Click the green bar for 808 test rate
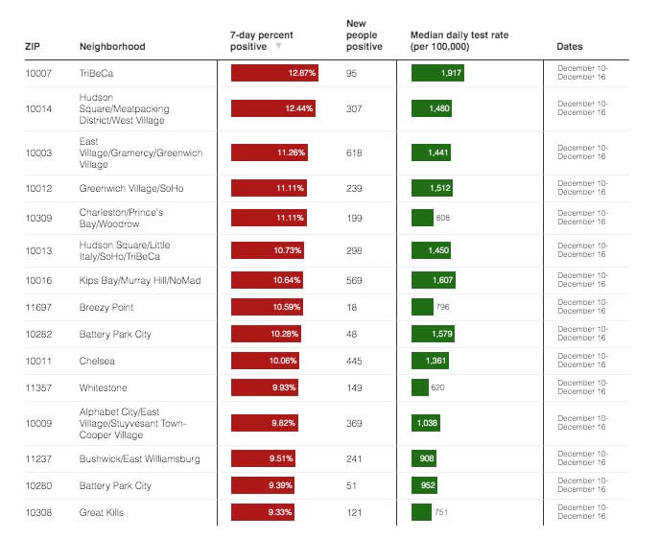 [x=422, y=218]
